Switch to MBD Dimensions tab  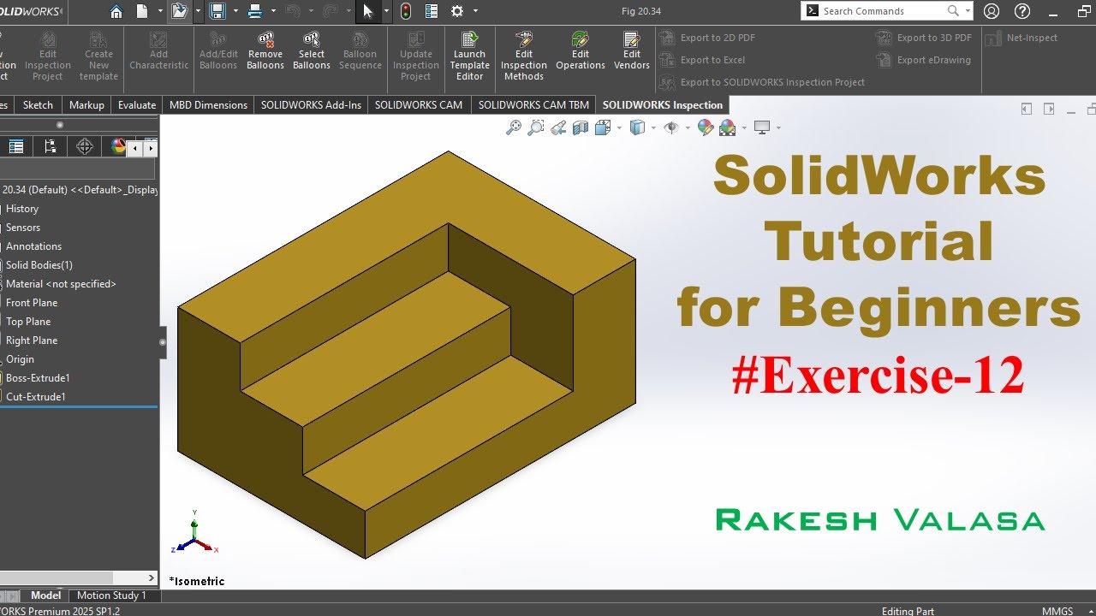(208, 105)
